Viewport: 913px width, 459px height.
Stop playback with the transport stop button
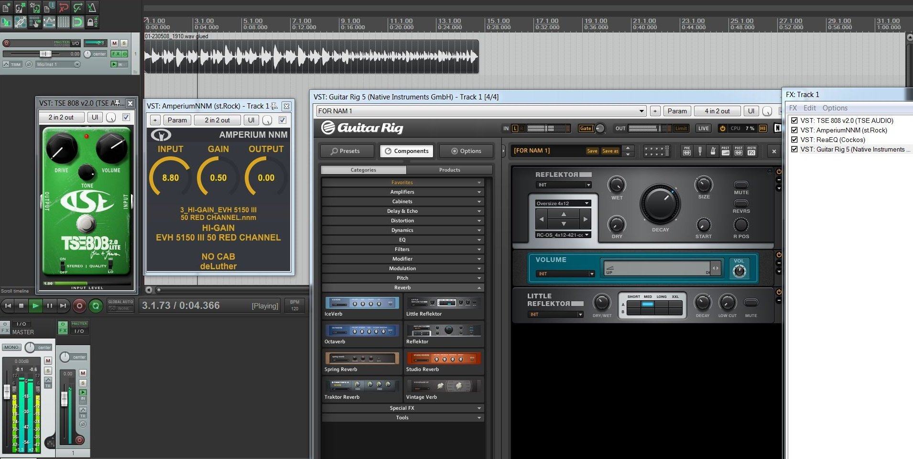tap(21, 306)
